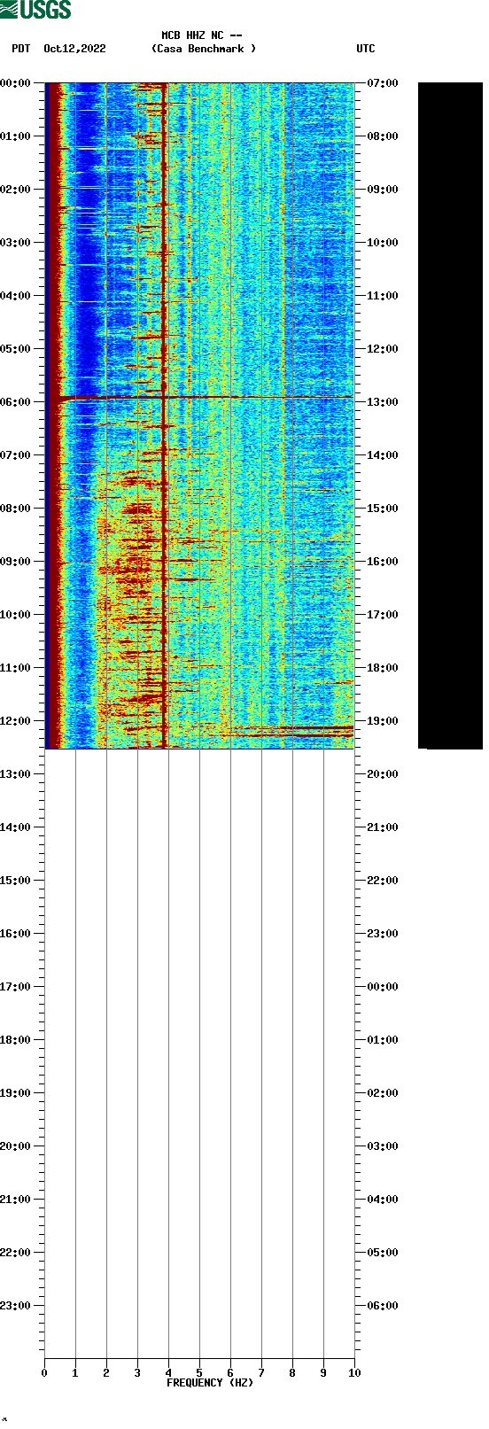Image resolution: width=489 pixels, height=1429 pixels.
Task: Click the black panel beside the spectrogram
Action: coord(450,415)
